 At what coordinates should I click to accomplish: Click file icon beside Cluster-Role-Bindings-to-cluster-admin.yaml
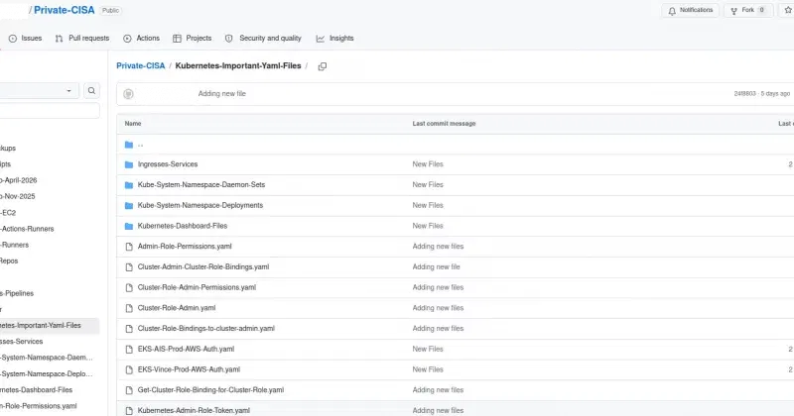pyautogui.click(x=129, y=328)
